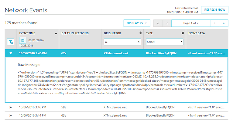Click the Event Data column header
This screenshot has height=120, width=233.
[x=197, y=33]
